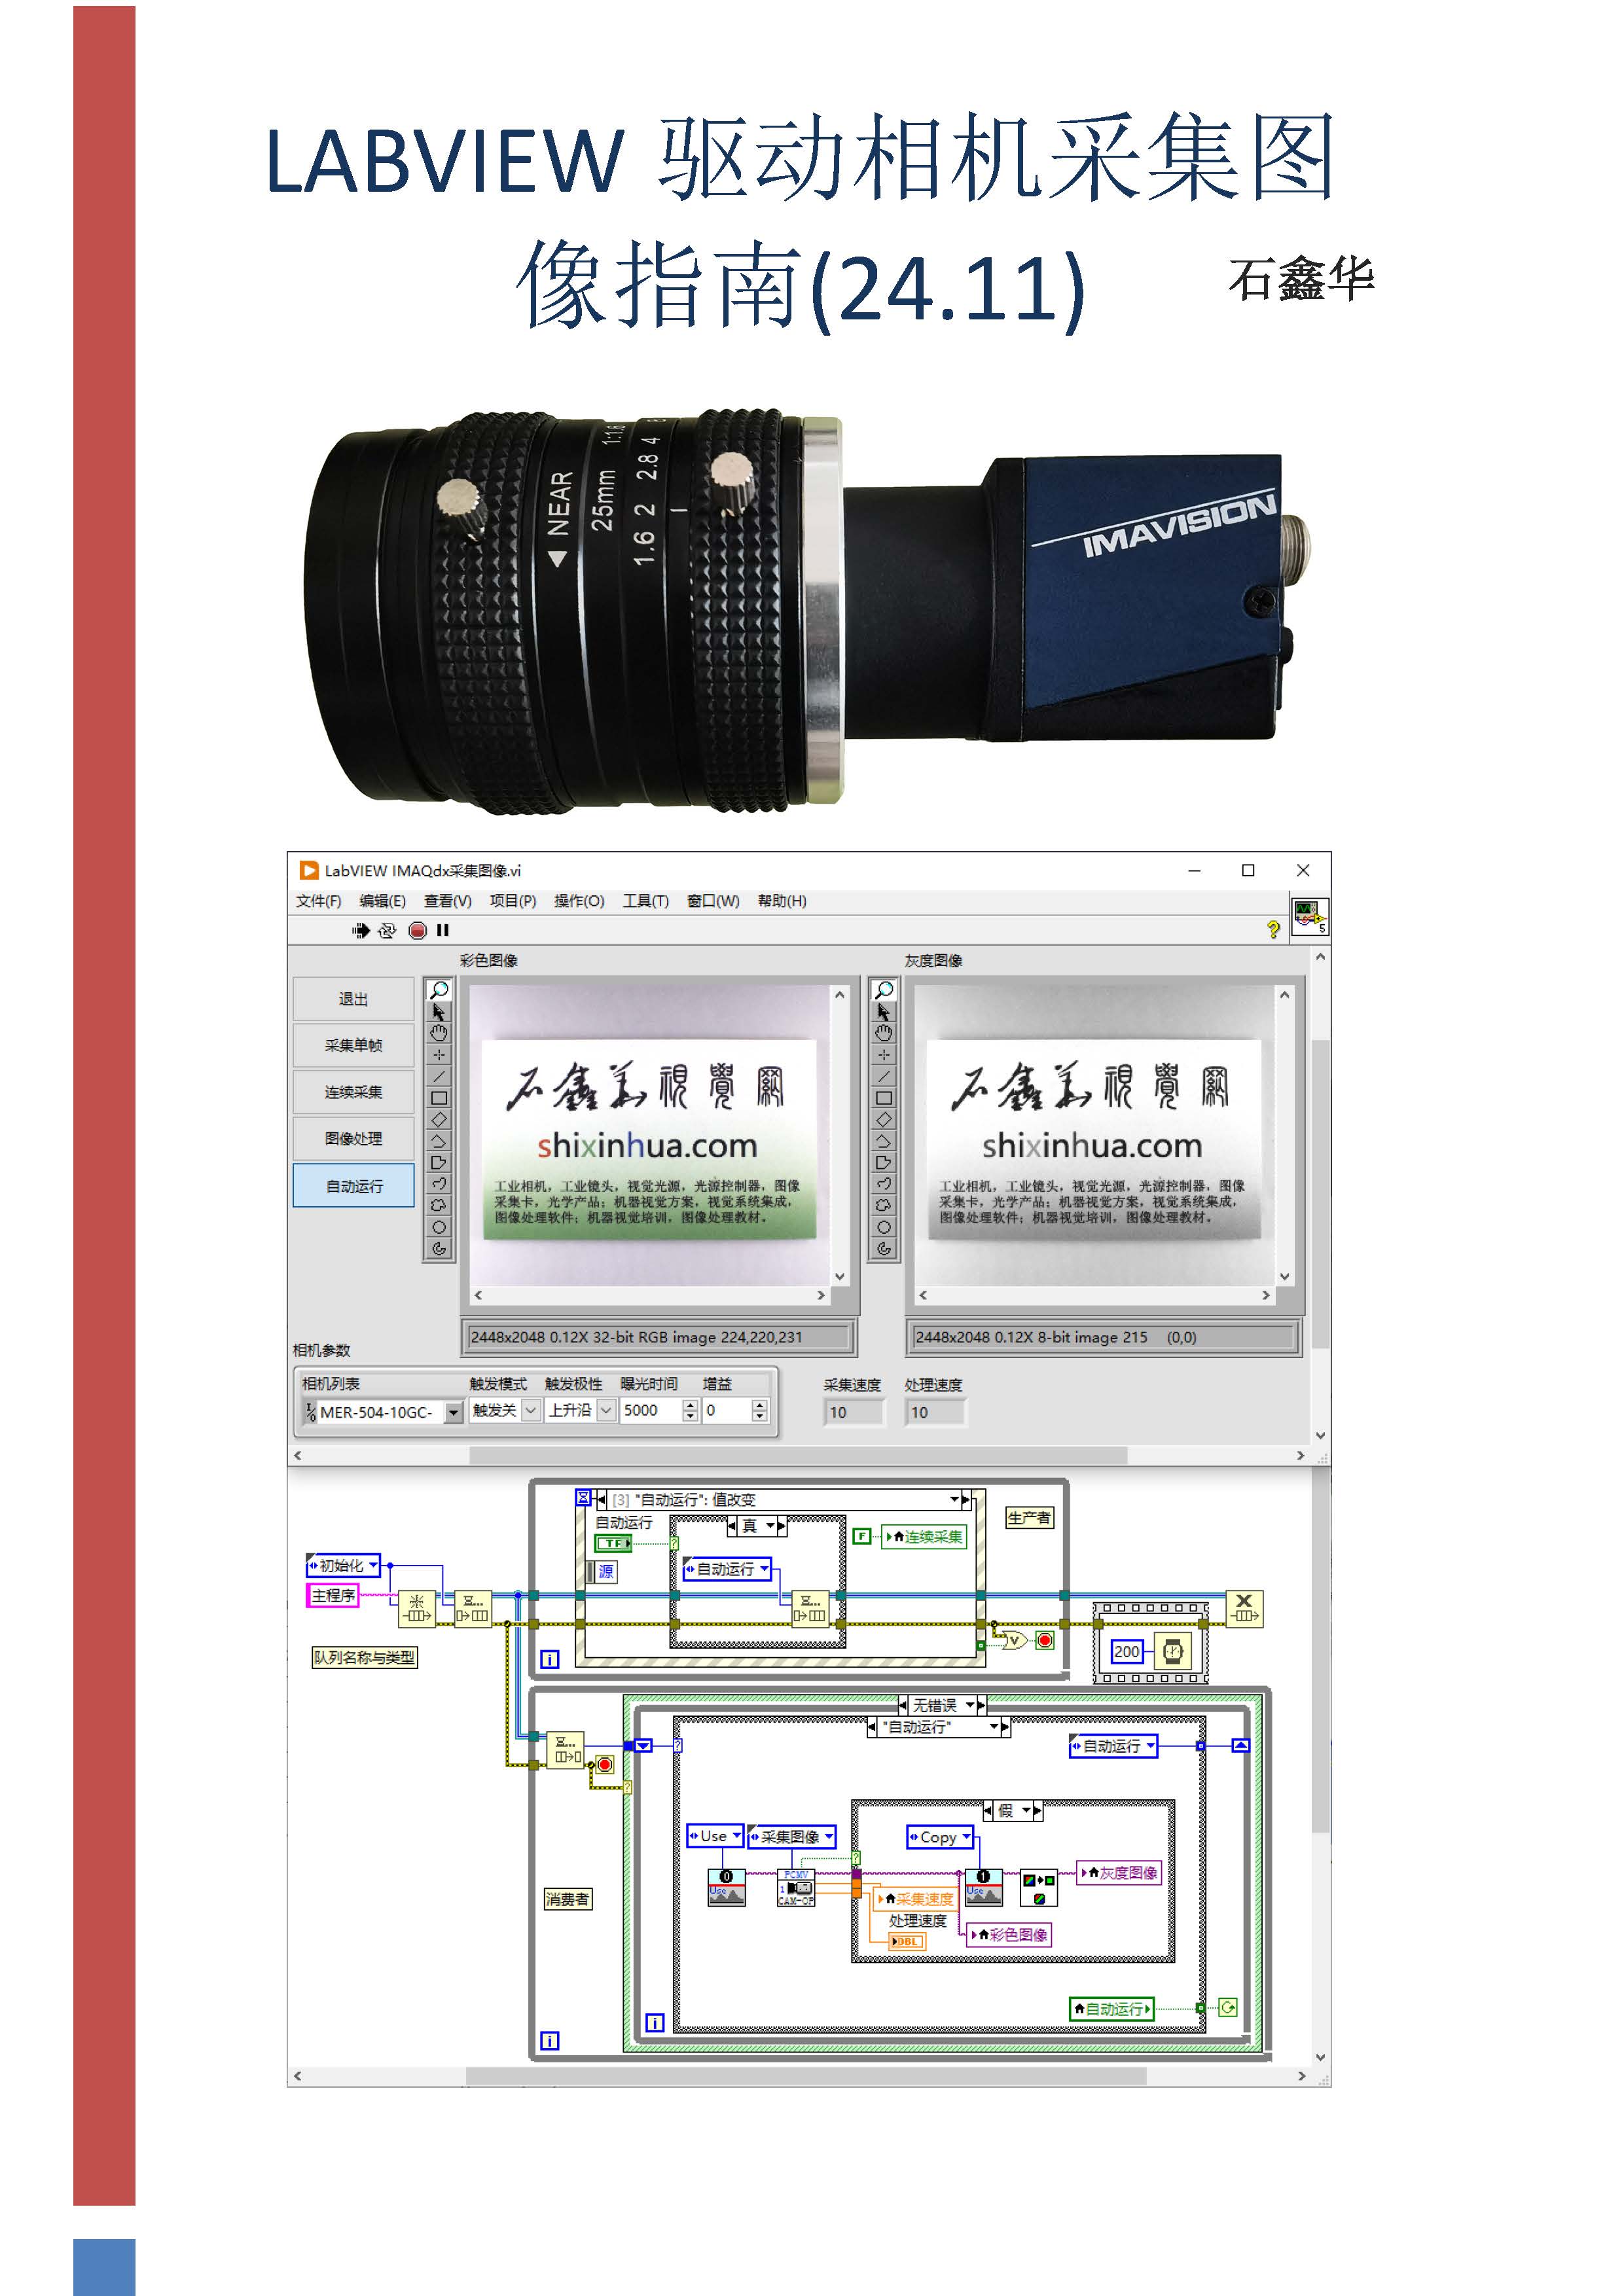Click the Run Continuously toolbar icon
1624x2296 pixels.
tap(387, 931)
